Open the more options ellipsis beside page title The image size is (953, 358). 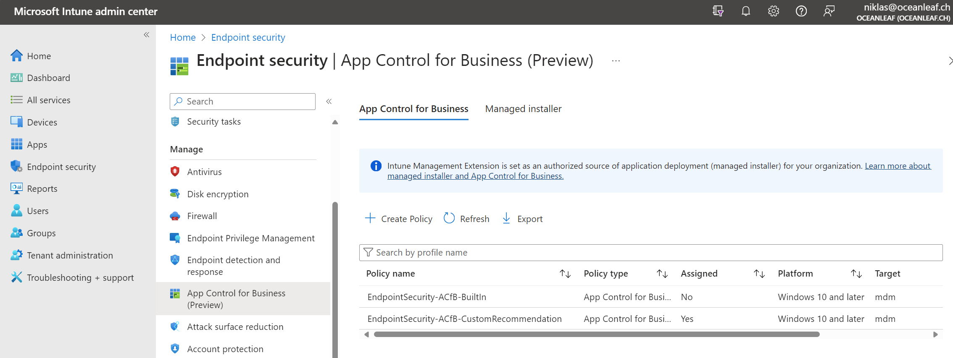tap(616, 61)
